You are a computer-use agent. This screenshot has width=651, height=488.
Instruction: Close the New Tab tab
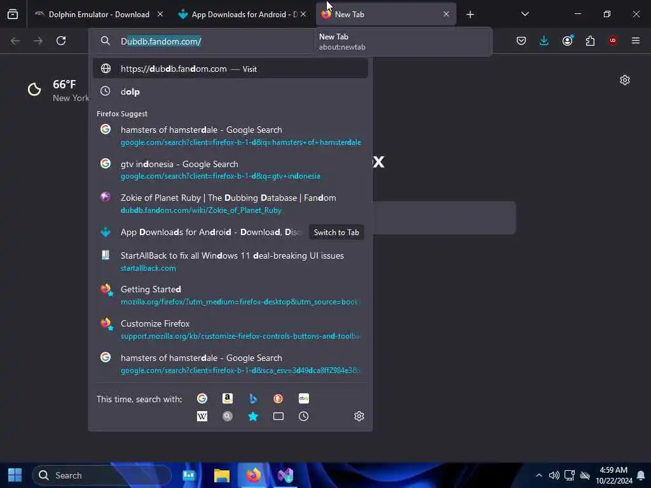pyautogui.click(x=446, y=14)
